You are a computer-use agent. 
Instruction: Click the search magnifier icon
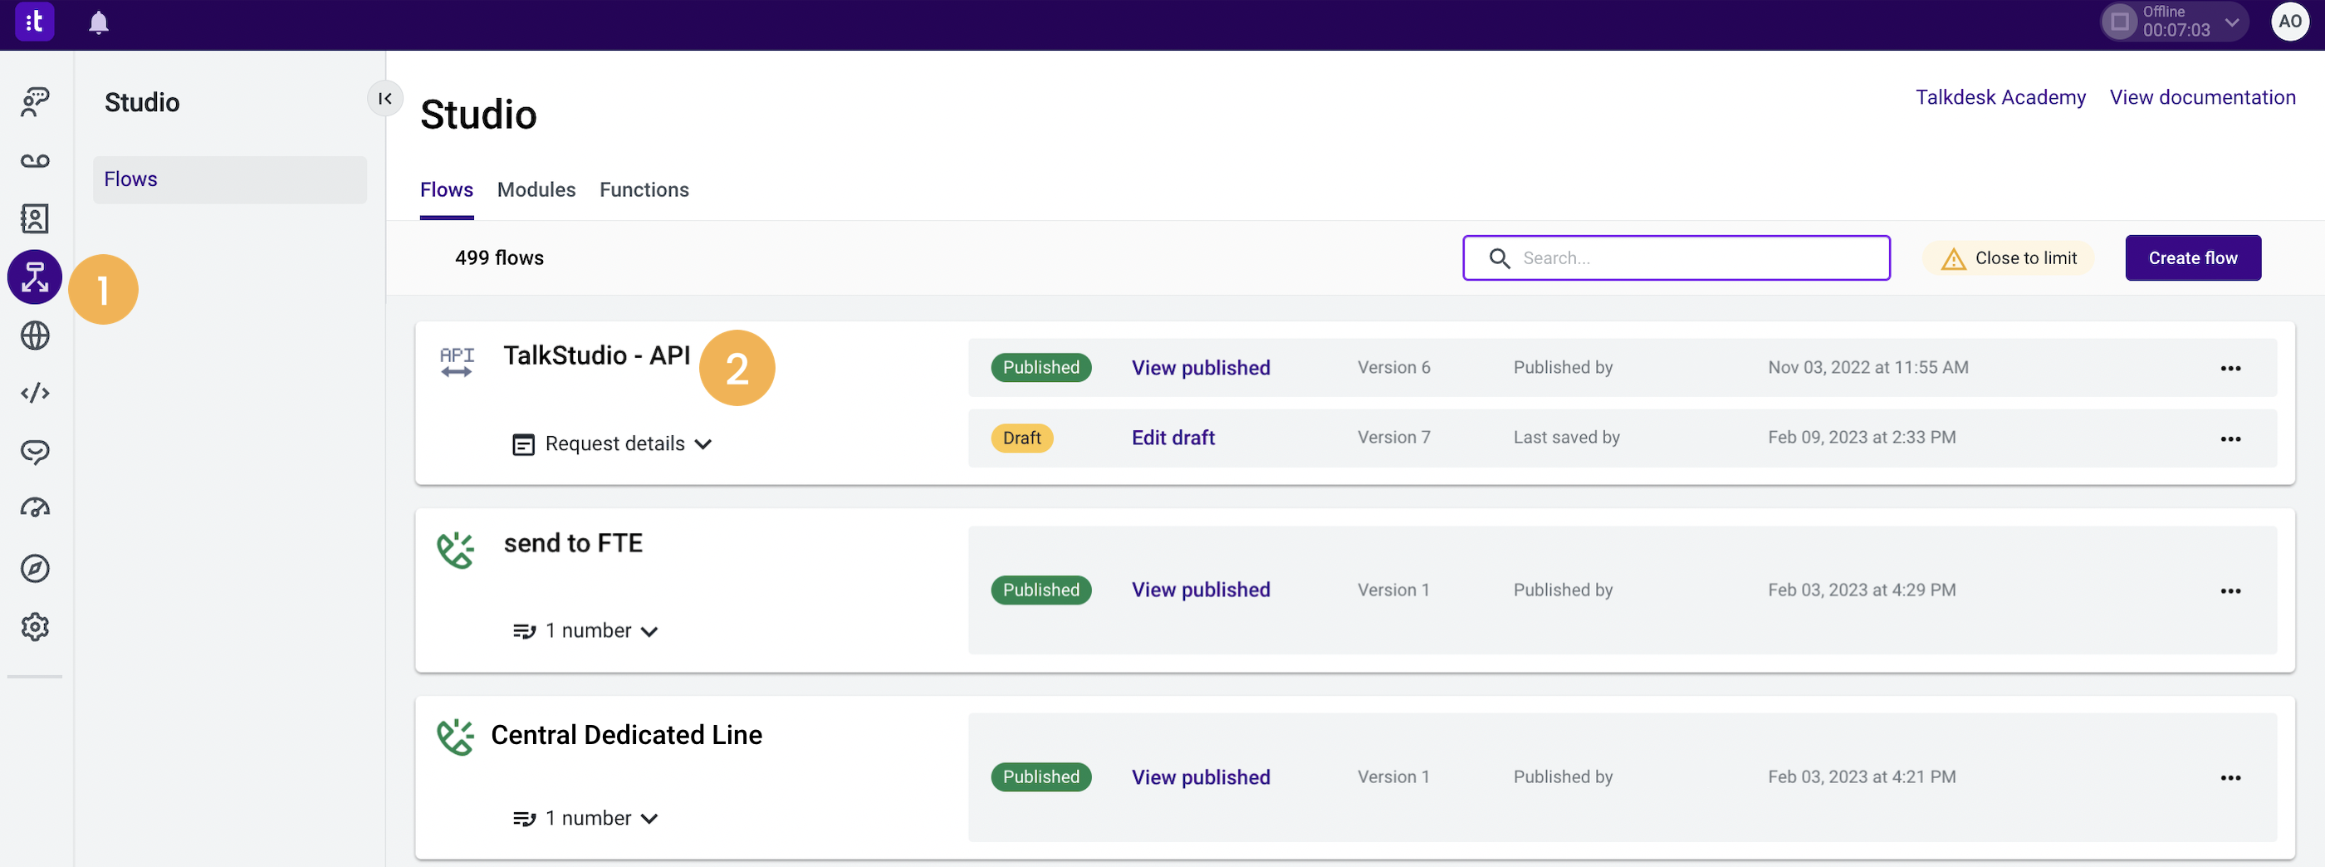pos(1499,258)
